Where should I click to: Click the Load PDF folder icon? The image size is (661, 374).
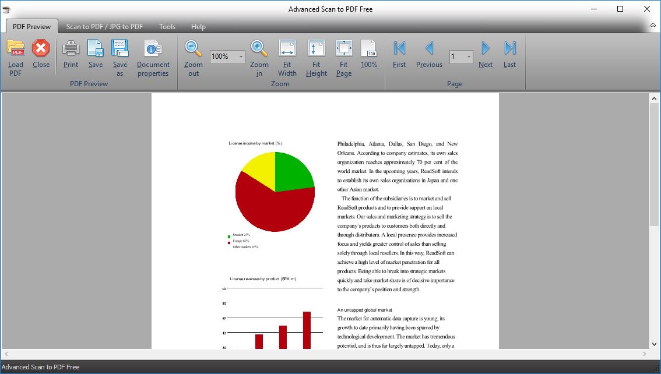click(x=16, y=48)
